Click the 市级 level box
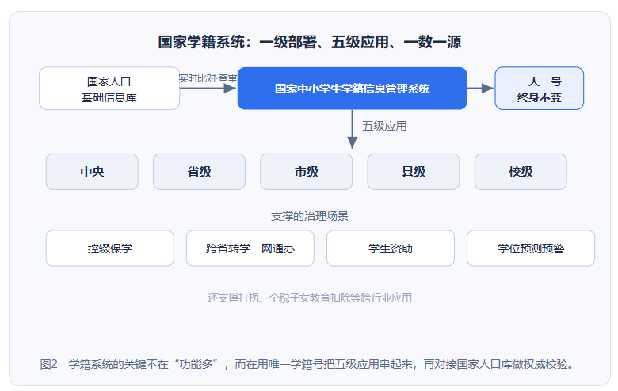The image size is (618, 391). (x=307, y=172)
